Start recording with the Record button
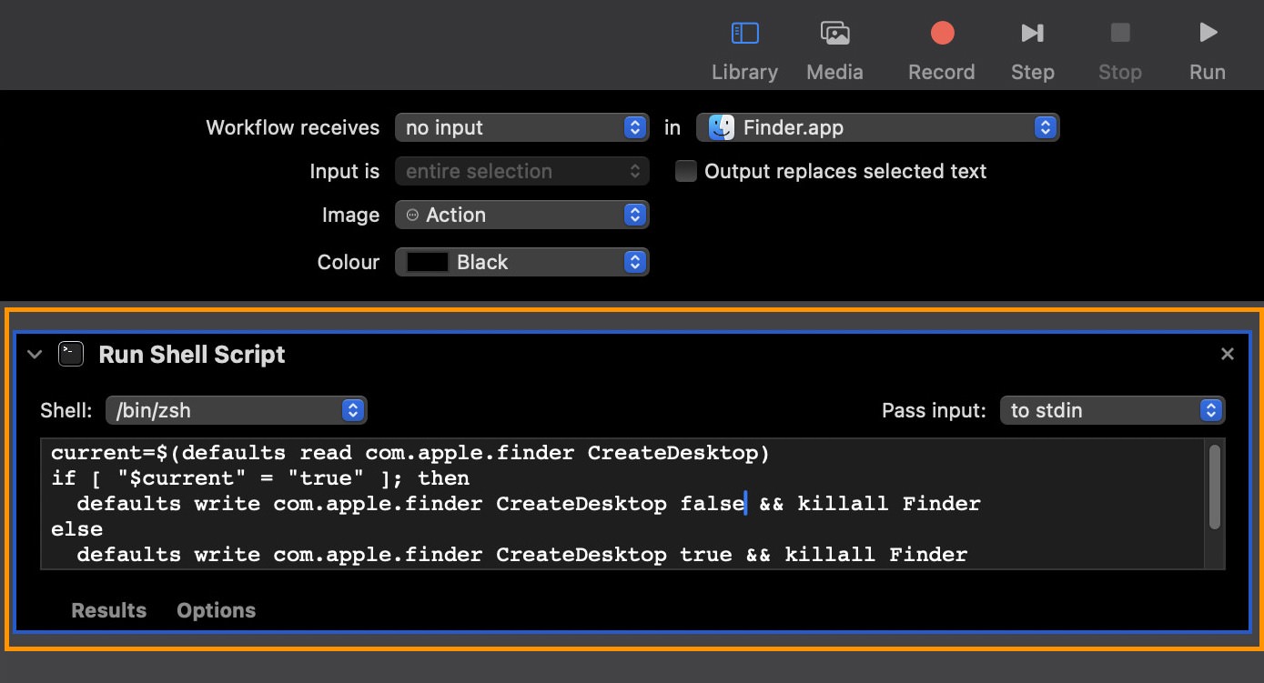The height and width of the screenshot is (683, 1264). (x=941, y=52)
